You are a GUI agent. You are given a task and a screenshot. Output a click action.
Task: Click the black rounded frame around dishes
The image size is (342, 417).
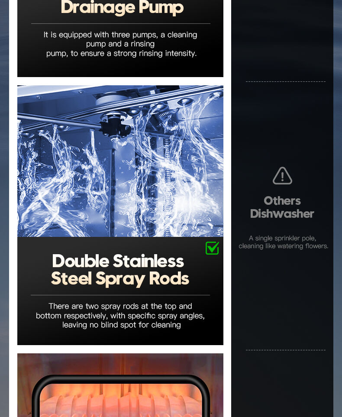click(121, 396)
